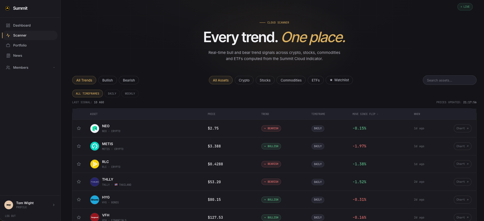Focus the Search assets field

click(x=449, y=80)
